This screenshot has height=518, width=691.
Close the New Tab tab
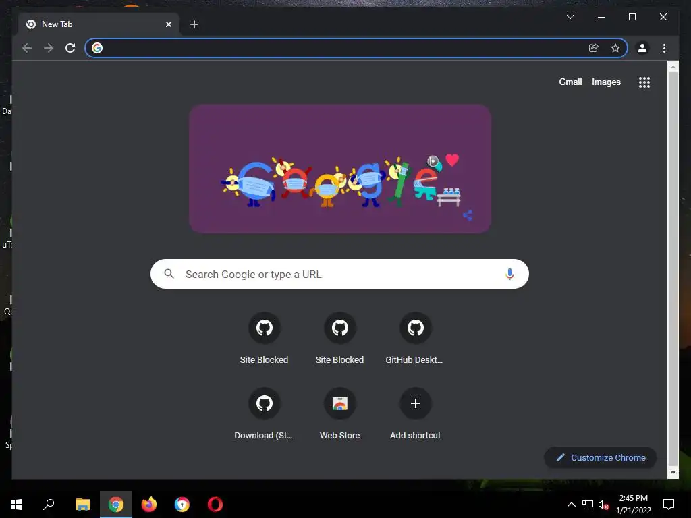[x=168, y=25]
